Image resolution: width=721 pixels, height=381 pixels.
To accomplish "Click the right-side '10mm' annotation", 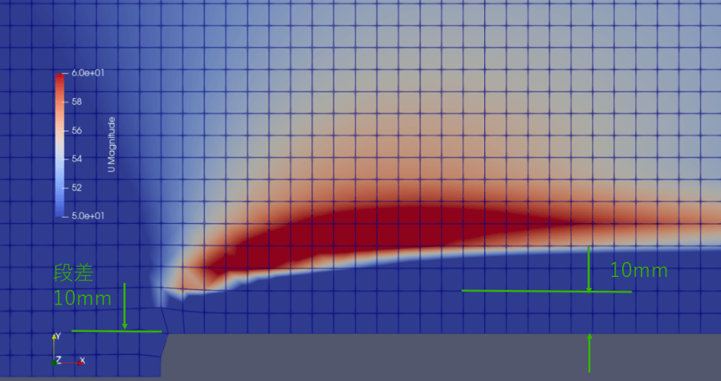I will pyautogui.click(x=639, y=271).
